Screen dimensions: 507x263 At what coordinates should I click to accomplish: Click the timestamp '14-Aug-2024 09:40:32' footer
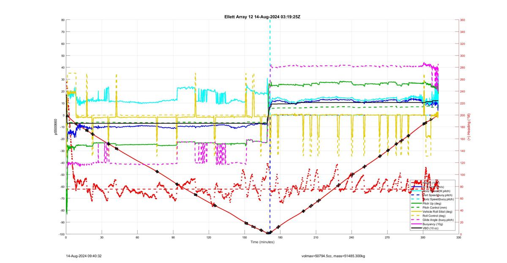click(x=83, y=256)
